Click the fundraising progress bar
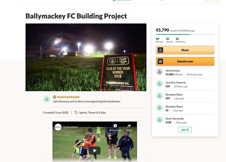The height and width of the screenshot is (162, 226). (x=185, y=34)
